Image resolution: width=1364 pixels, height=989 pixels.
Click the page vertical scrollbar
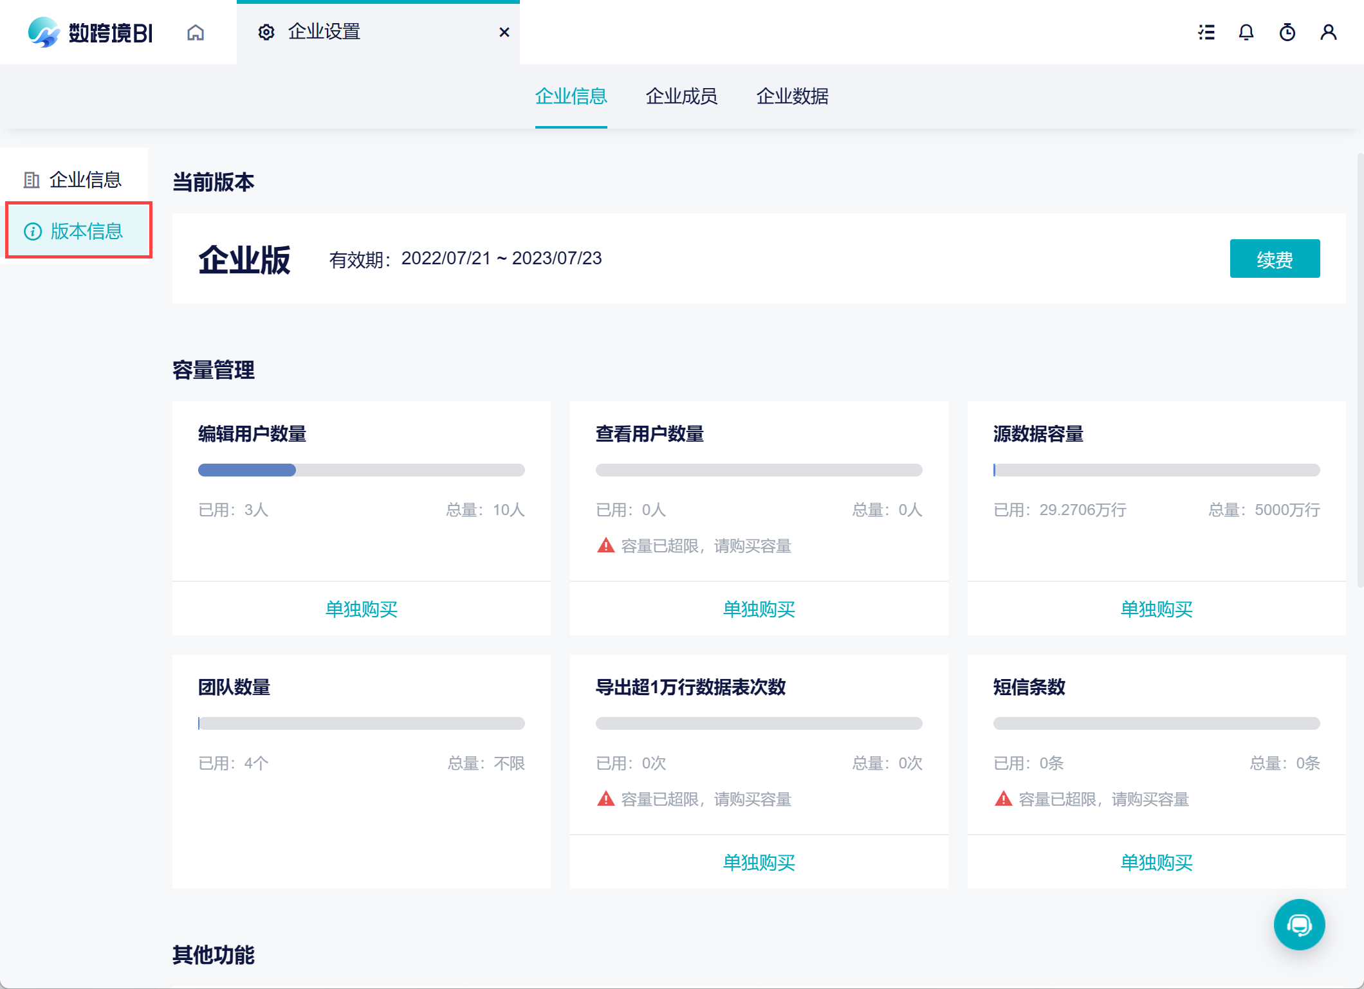pyautogui.click(x=1359, y=370)
